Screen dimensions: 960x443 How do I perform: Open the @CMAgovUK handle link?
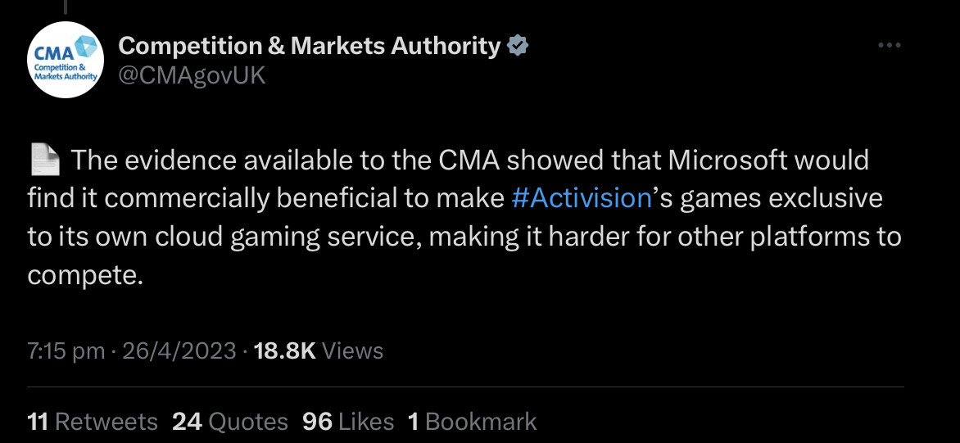[x=192, y=75]
